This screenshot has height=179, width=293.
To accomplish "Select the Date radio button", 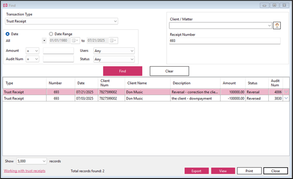I will 7,34.
